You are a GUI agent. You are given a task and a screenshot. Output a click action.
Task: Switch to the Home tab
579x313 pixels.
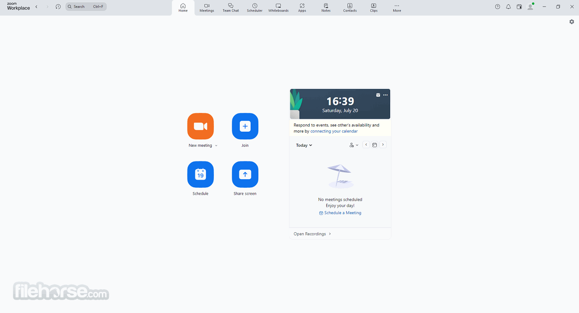coord(183,7)
